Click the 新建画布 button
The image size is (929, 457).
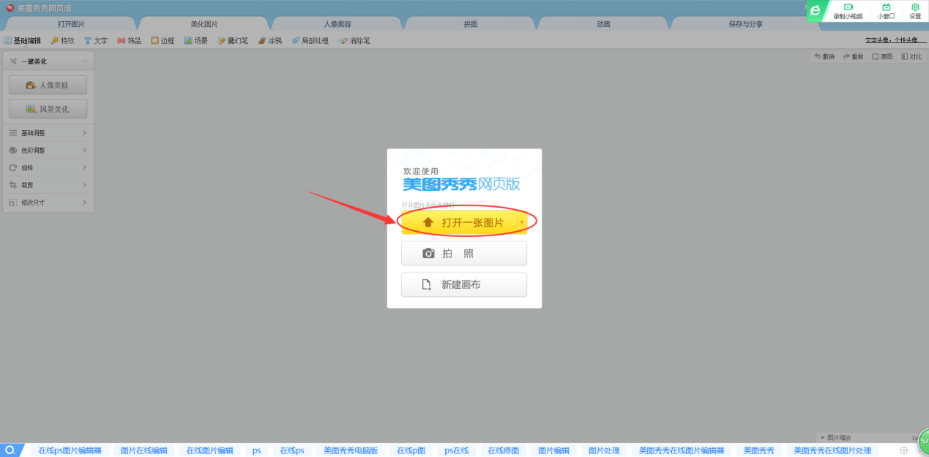click(x=464, y=285)
